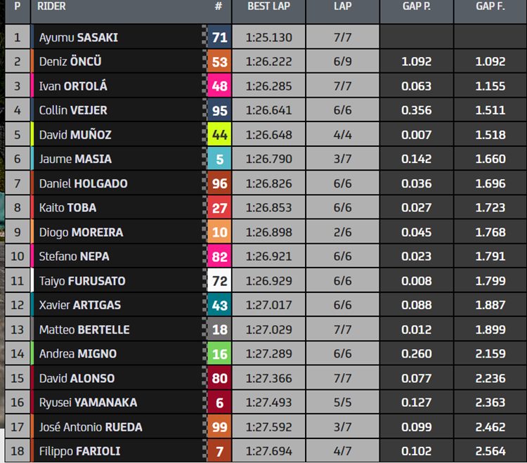Screen dimensions: 527x463
Task: Click the LAP column header
Action: tap(342, 6)
